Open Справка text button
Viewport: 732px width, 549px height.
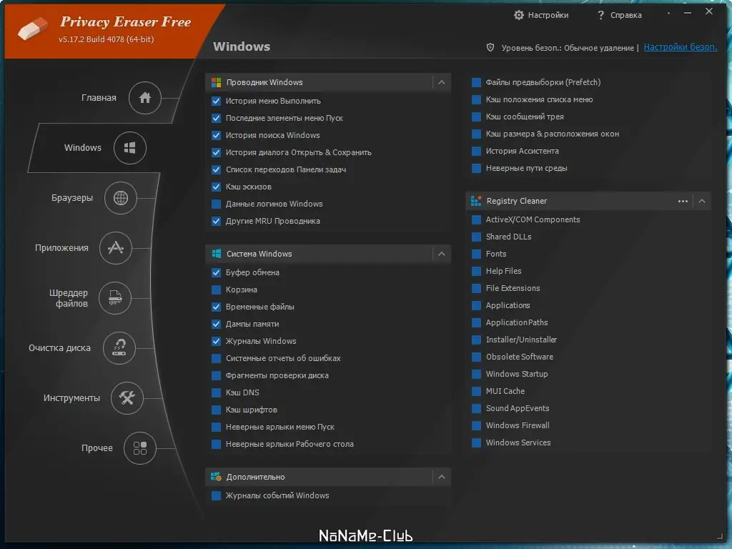tap(626, 15)
